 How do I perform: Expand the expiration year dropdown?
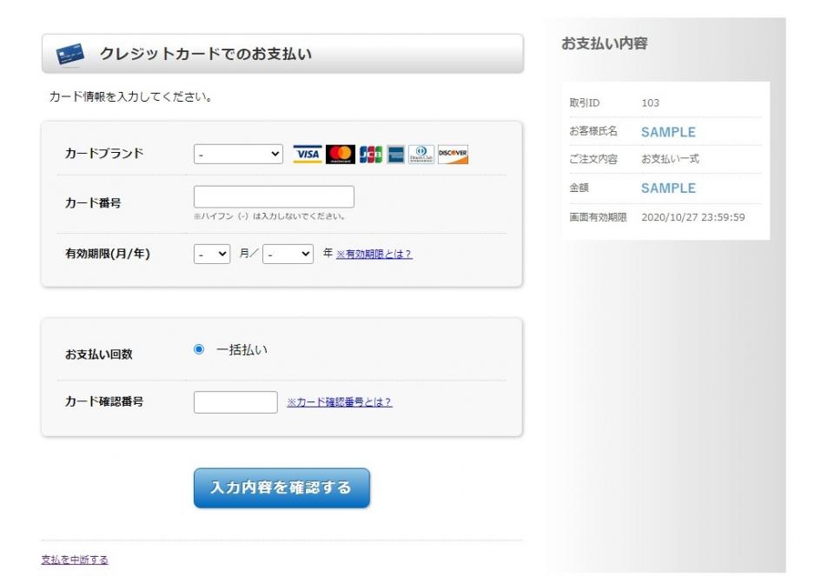tap(288, 254)
